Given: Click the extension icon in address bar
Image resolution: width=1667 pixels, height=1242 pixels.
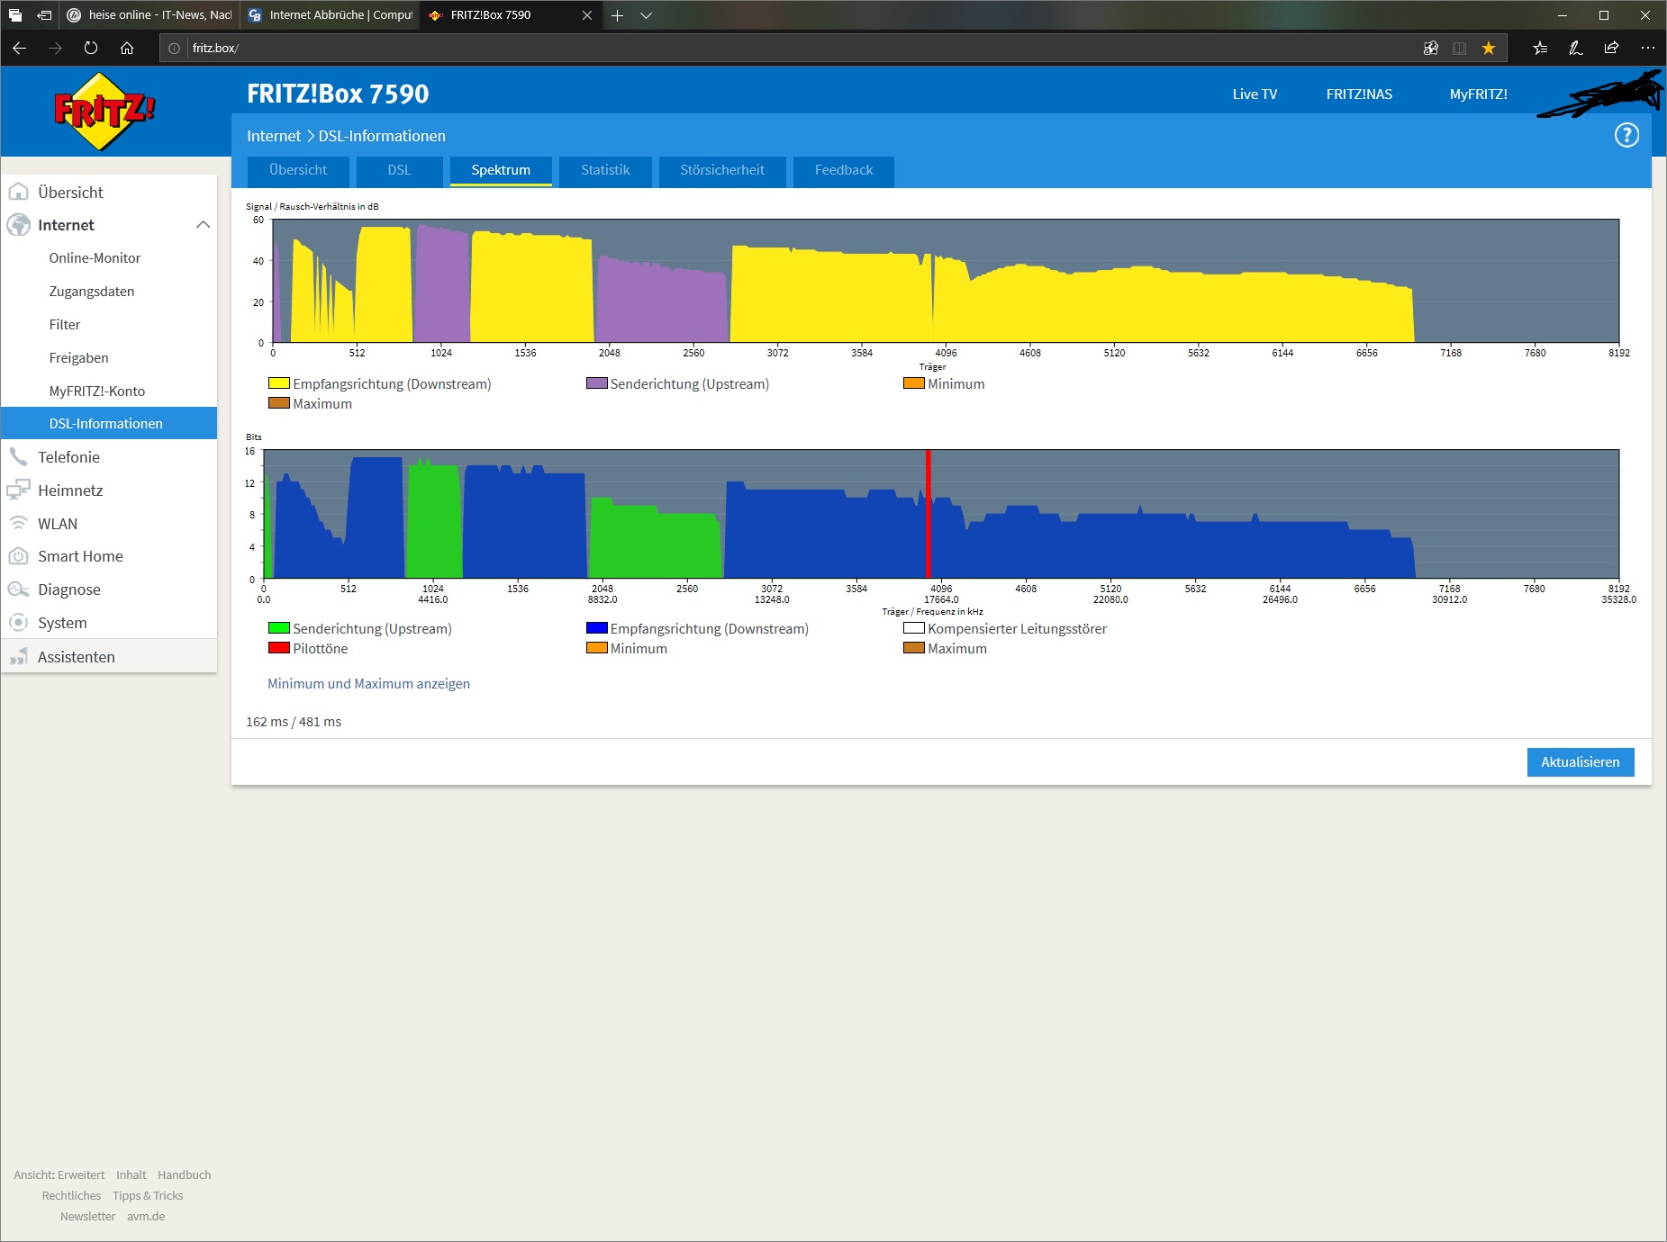Looking at the screenshot, I should click(x=1431, y=48).
